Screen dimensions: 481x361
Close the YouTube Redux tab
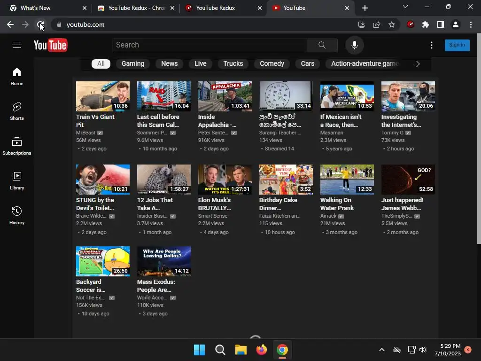260,8
